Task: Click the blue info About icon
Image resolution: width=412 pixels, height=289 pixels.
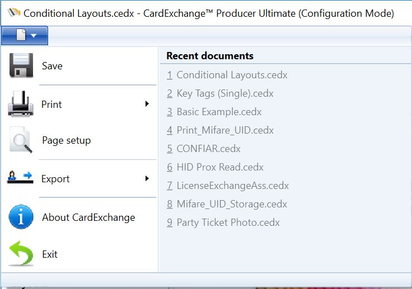Action: 21,217
